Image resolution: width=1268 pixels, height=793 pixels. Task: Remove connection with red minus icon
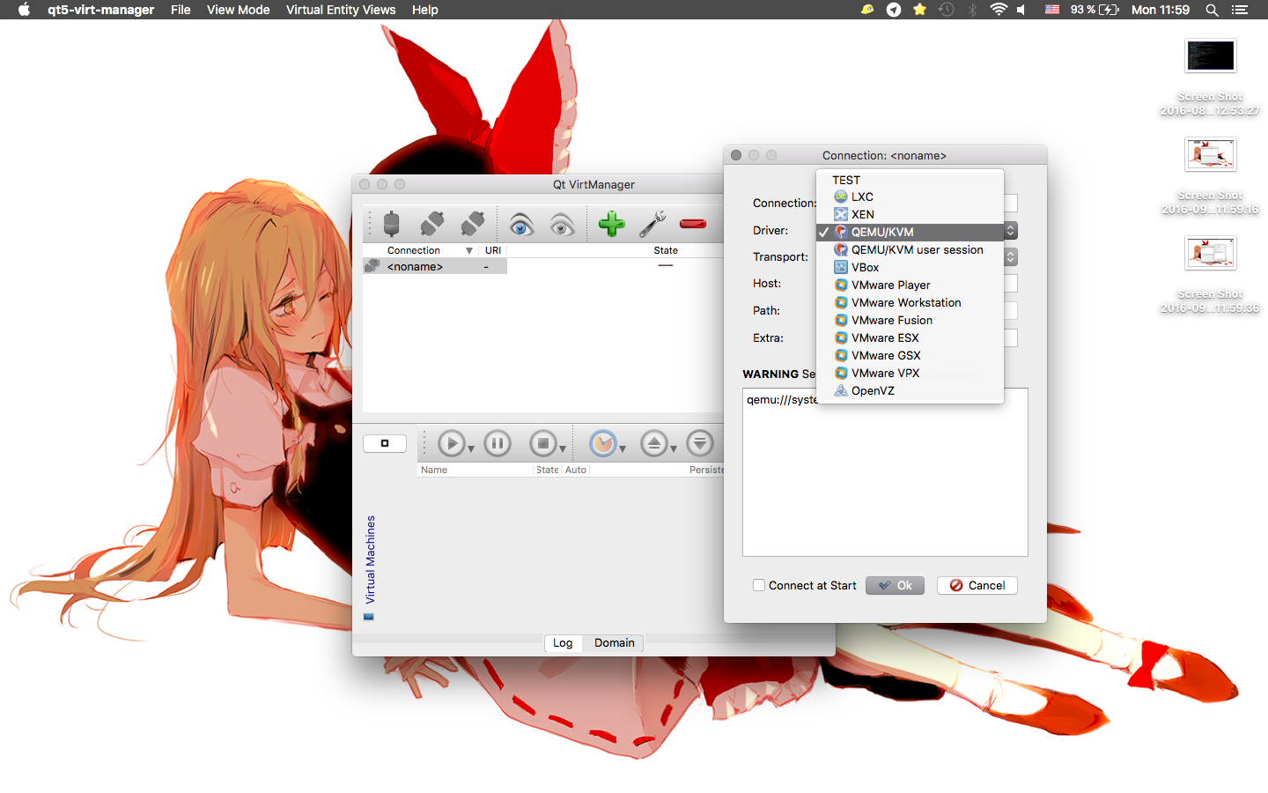click(x=693, y=223)
